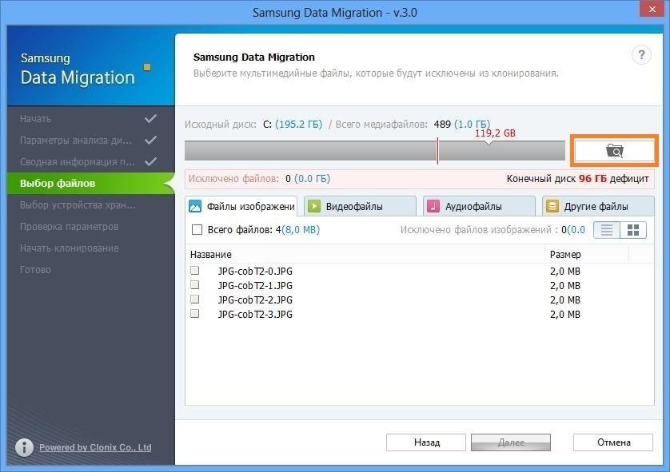This screenshot has width=670, height=472.
Task: Select sidebar step 'Готово'
Action: pyautogui.click(x=35, y=270)
